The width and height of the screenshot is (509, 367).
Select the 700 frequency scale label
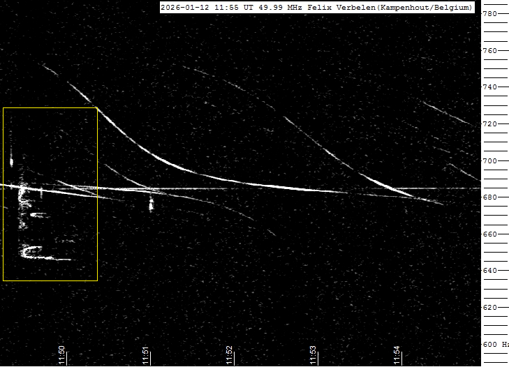490,161
